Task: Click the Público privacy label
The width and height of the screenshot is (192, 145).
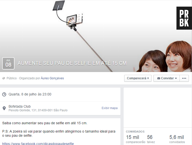Action: click(x=12, y=78)
